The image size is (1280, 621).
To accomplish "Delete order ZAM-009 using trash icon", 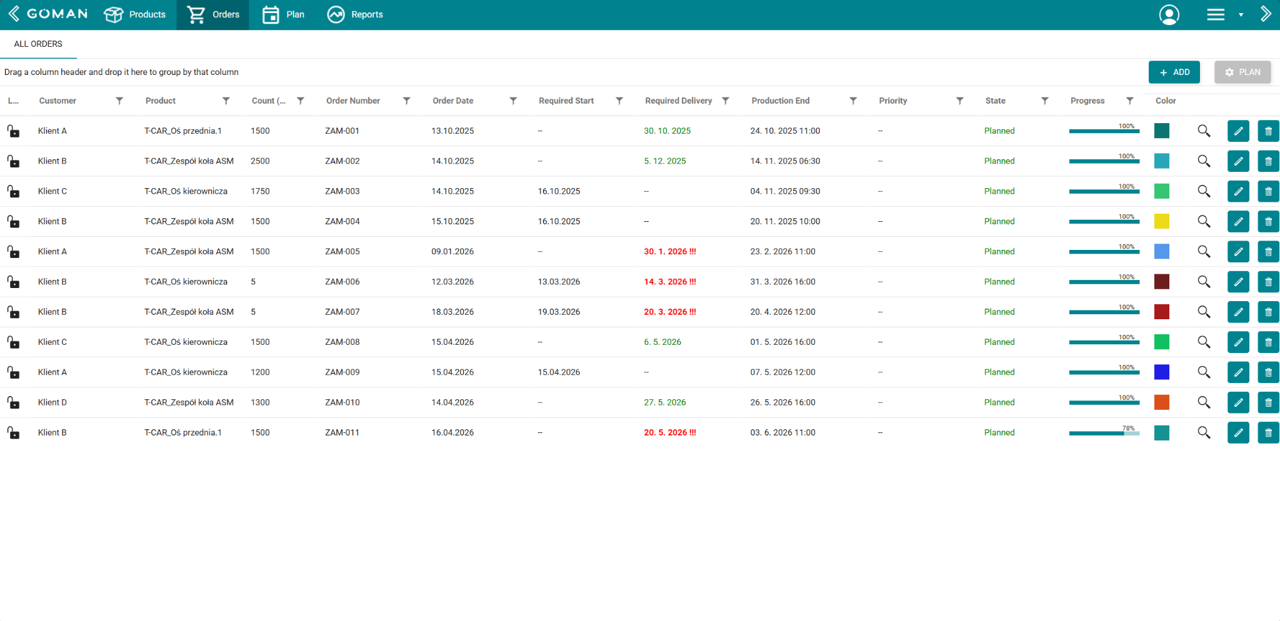I will 1268,372.
